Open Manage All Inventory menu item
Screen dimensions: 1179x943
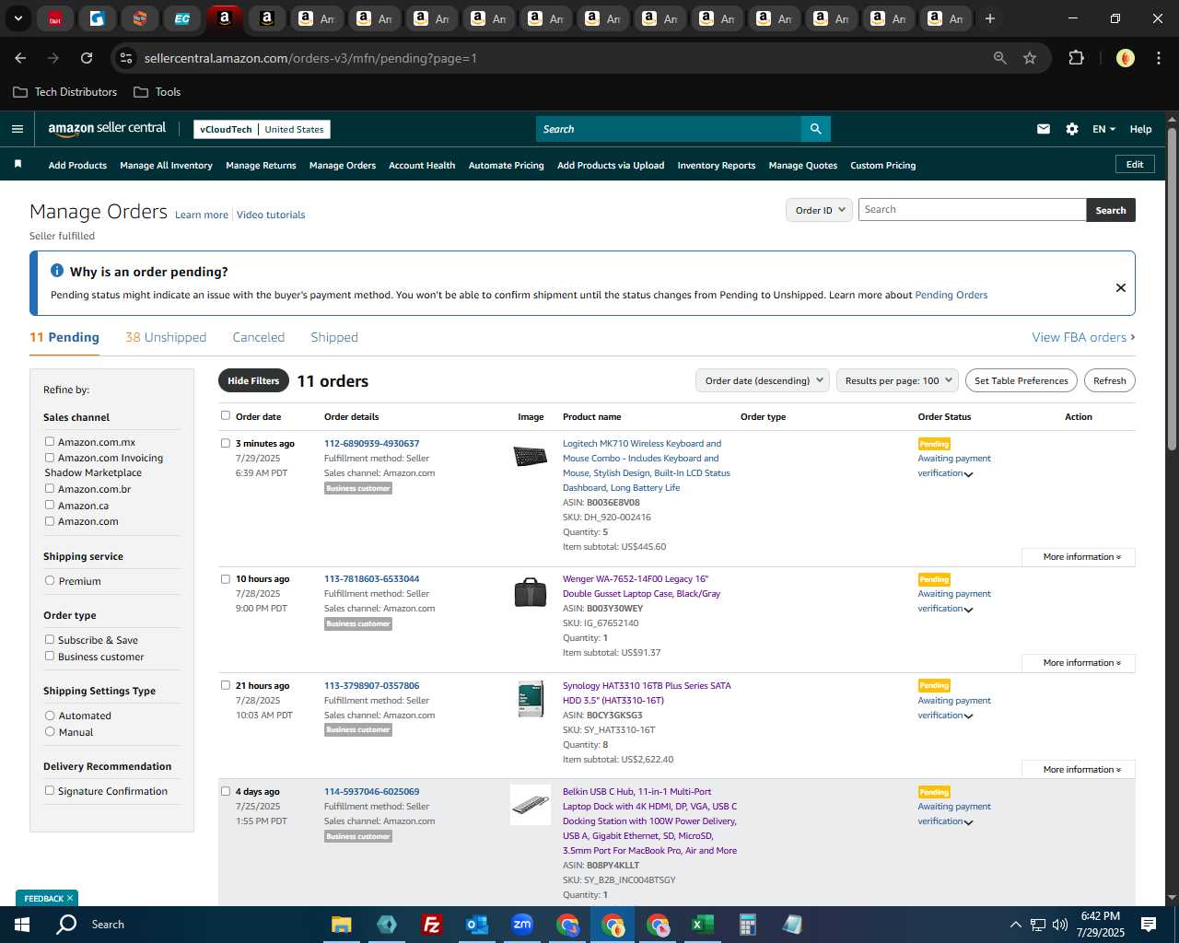point(166,166)
